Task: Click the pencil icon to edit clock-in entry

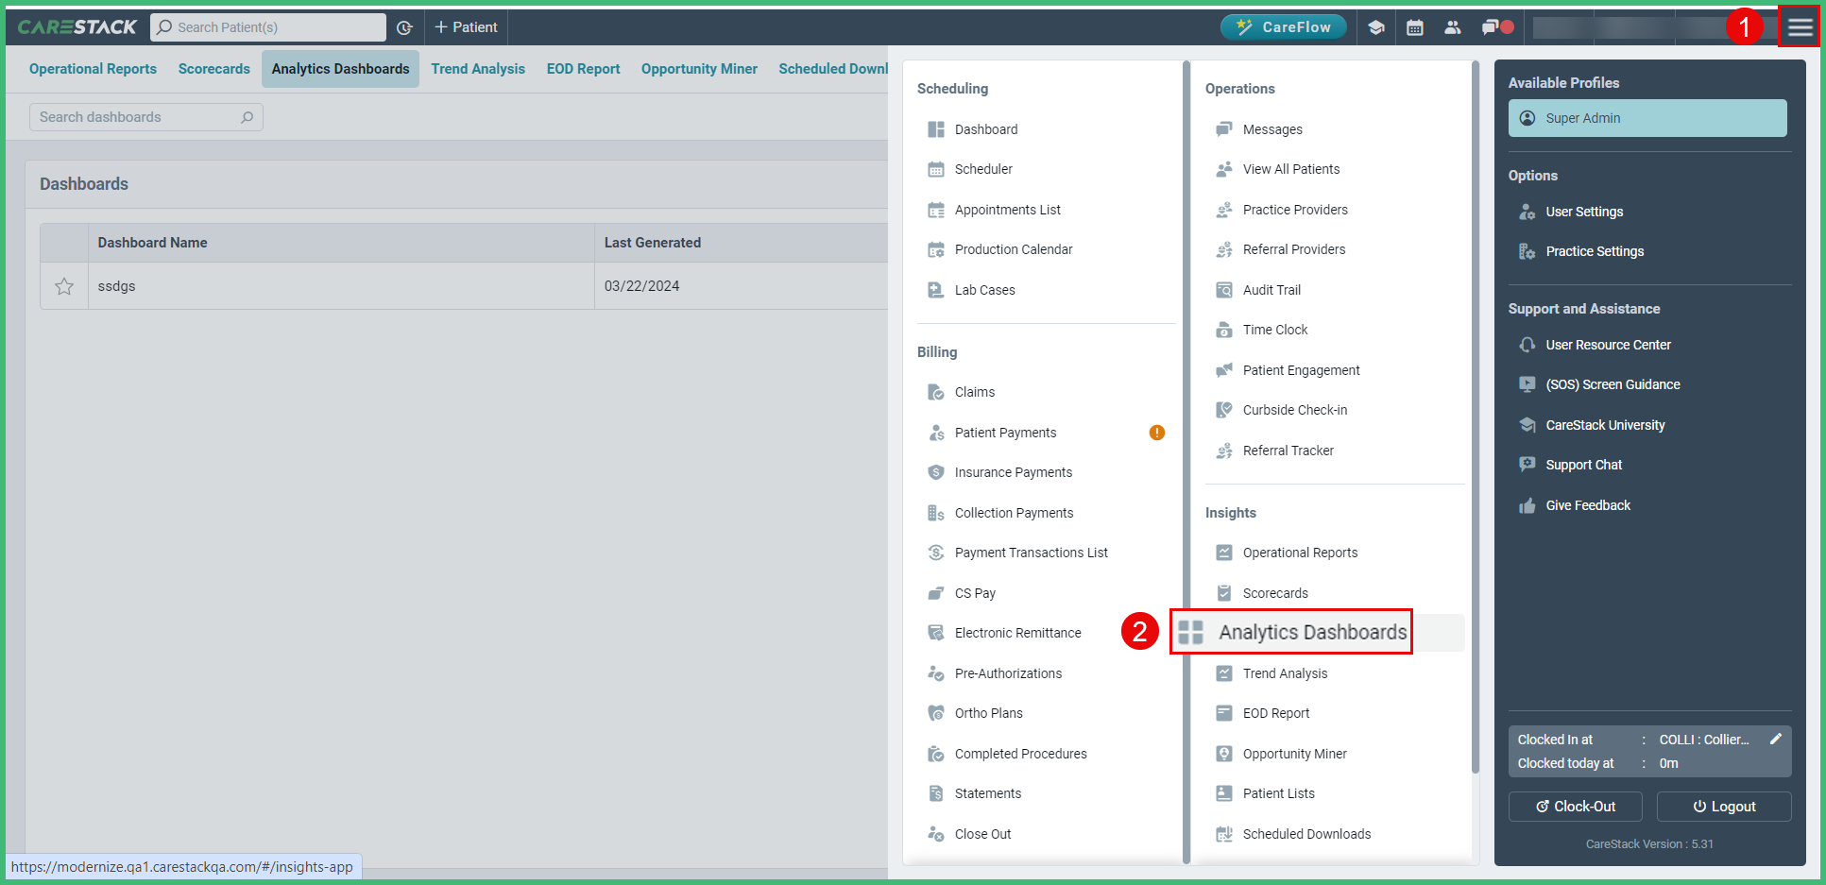Action: tap(1777, 739)
